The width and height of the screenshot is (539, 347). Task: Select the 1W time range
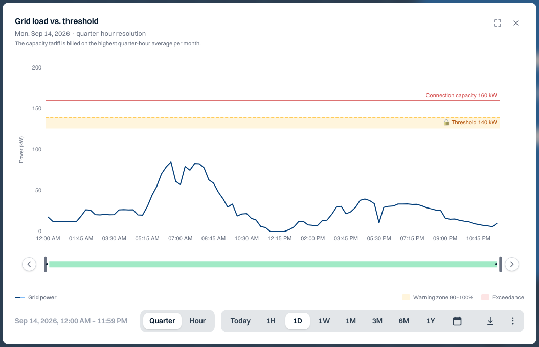(324, 321)
